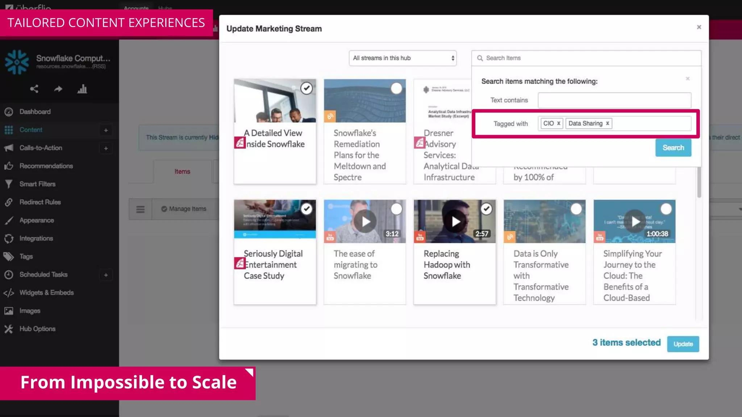Deselect Seriously Digital Entertainment Case Study
The image size is (742, 417).
pyautogui.click(x=307, y=208)
